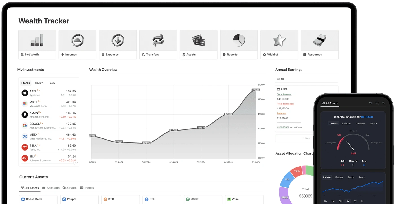Open the Wishlist star icon
Image resolution: width=395 pixels, height=204 pixels.
[x=279, y=40]
